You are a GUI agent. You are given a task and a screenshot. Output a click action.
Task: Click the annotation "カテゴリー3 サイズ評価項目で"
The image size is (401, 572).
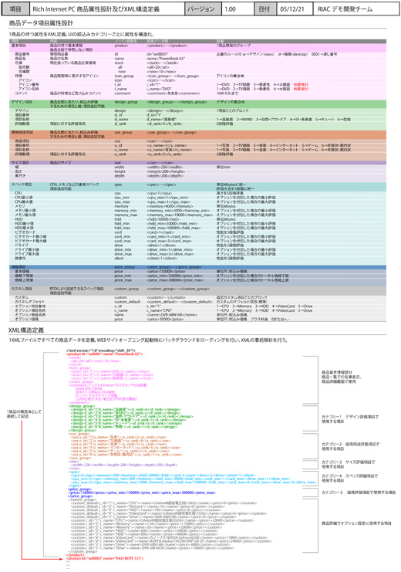348,462
